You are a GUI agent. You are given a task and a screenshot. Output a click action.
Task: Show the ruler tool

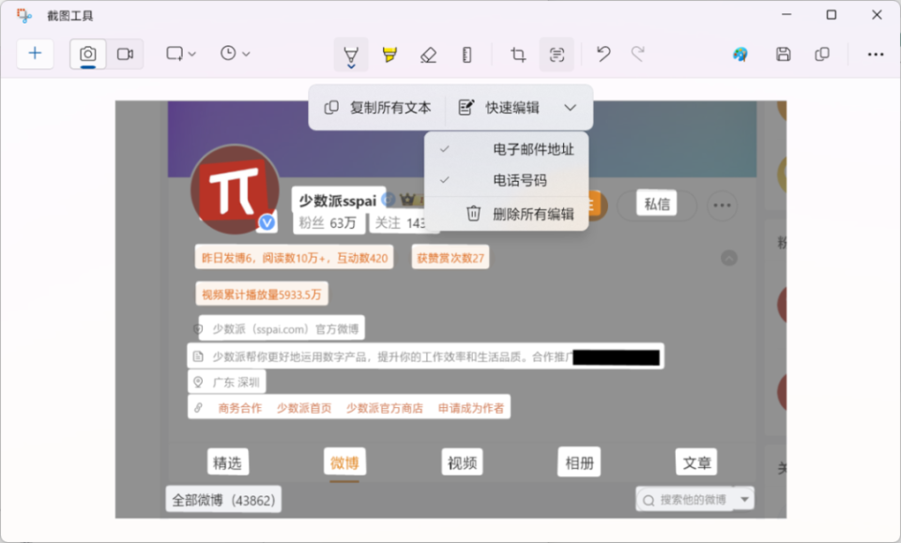click(466, 53)
